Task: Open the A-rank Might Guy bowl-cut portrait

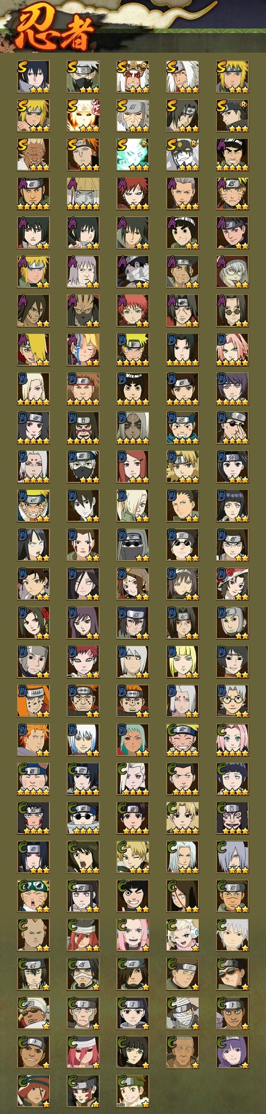Action: pyautogui.click(x=232, y=155)
